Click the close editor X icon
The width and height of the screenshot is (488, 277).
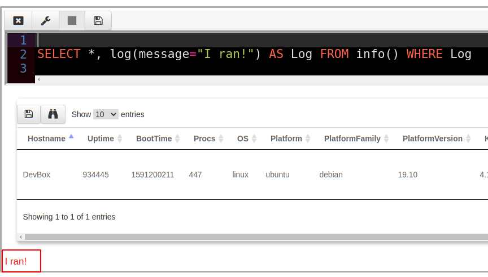pyautogui.click(x=18, y=21)
